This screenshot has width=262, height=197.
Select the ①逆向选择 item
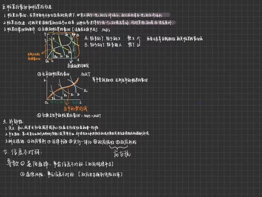pos(35,164)
